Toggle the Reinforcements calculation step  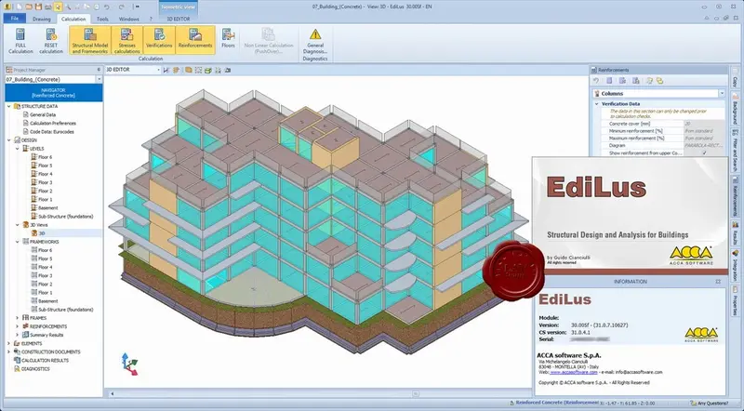[x=195, y=40]
